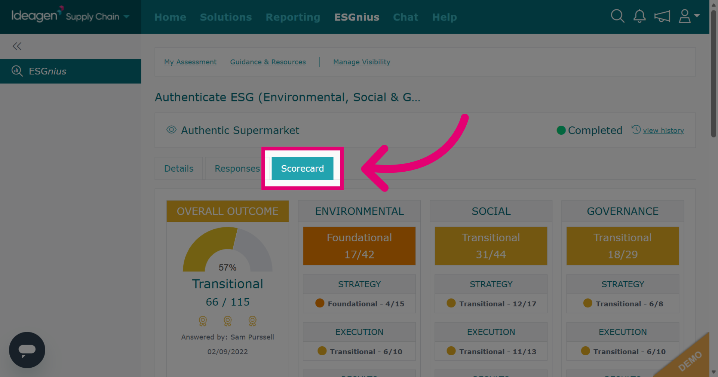718x377 pixels.
Task: Open Guidance & Resources link
Action: pos(268,62)
